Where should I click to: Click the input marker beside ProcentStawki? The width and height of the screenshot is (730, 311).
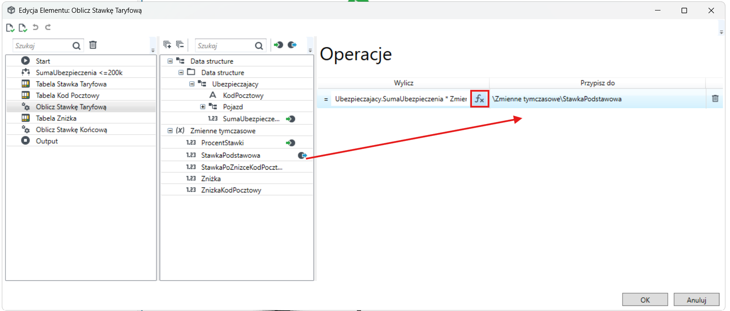(x=290, y=143)
